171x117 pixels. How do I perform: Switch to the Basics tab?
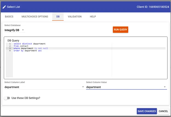[9, 17]
